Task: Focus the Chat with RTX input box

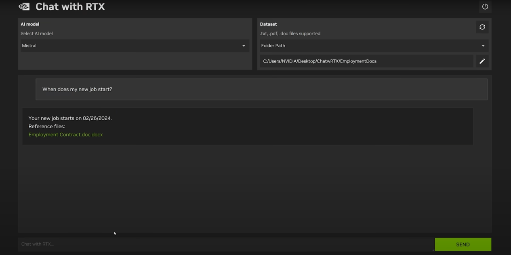Action: click(x=226, y=244)
